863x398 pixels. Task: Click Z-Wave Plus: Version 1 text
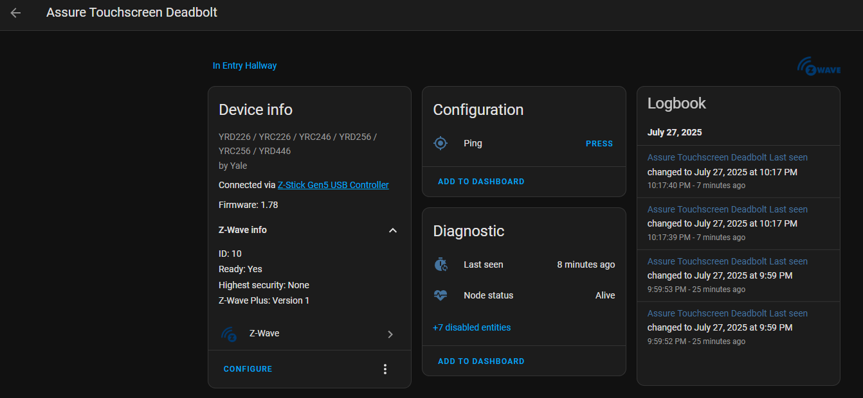tap(264, 300)
